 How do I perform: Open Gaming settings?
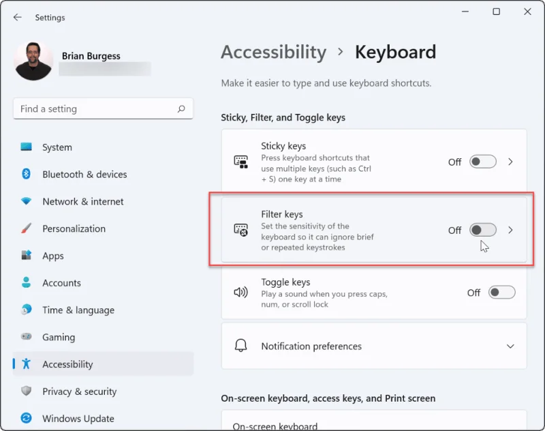103,337
